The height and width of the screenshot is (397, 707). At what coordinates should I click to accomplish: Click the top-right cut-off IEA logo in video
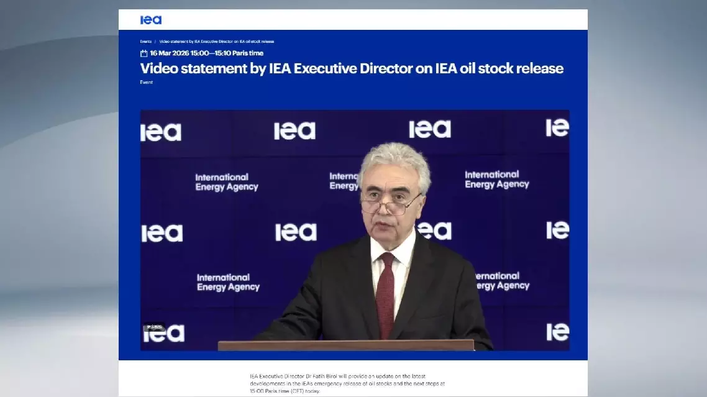tap(557, 128)
